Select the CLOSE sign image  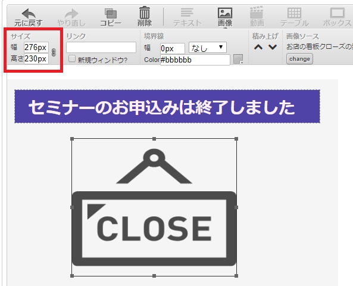(154, 207)
